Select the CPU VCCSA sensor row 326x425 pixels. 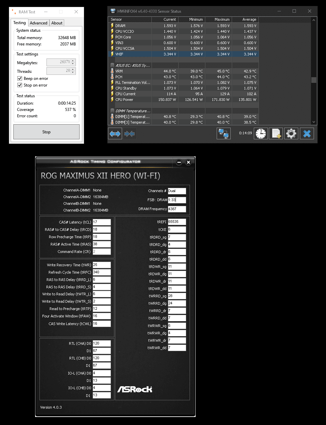pyautogui.click(x=184, y=48)
